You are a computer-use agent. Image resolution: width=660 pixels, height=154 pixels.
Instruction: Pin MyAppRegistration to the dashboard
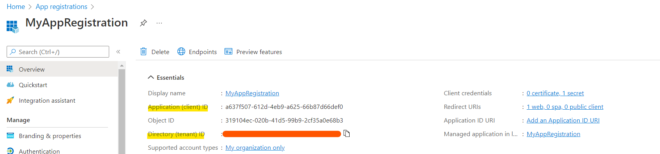[143, 23]
